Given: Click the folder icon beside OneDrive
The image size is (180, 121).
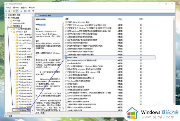Looking at the screenshot, I should point(17,65).
